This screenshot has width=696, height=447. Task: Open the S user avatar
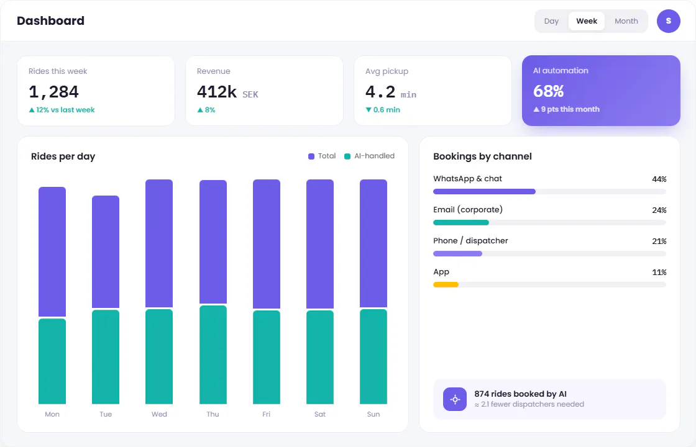pos(669,21)
